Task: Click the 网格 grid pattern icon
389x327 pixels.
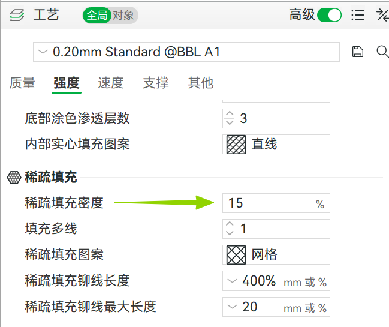Action: 236,254
